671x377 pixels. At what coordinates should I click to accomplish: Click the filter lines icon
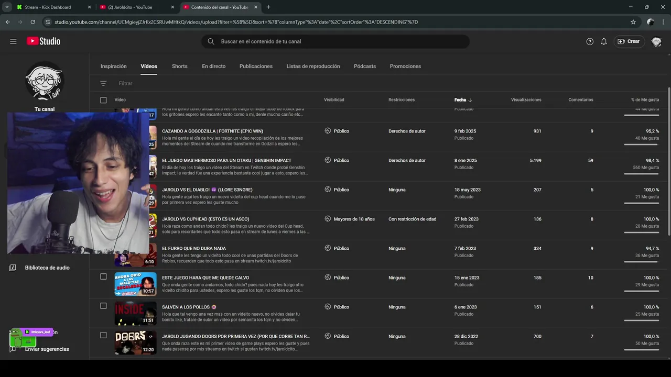[103, 83]
